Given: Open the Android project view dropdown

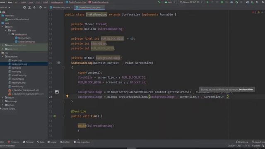Looking at the screenshot, I should [x=5, y=7].
